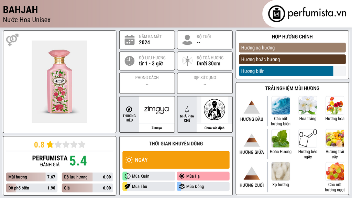
Task: Click the sun icon in Ngày bar
Action: pyautogui.click(x=129, y=160)
